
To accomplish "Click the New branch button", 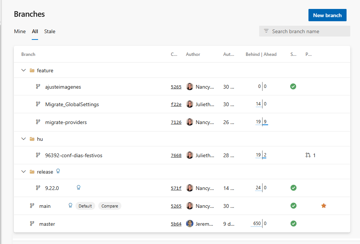I will [327, 15].
